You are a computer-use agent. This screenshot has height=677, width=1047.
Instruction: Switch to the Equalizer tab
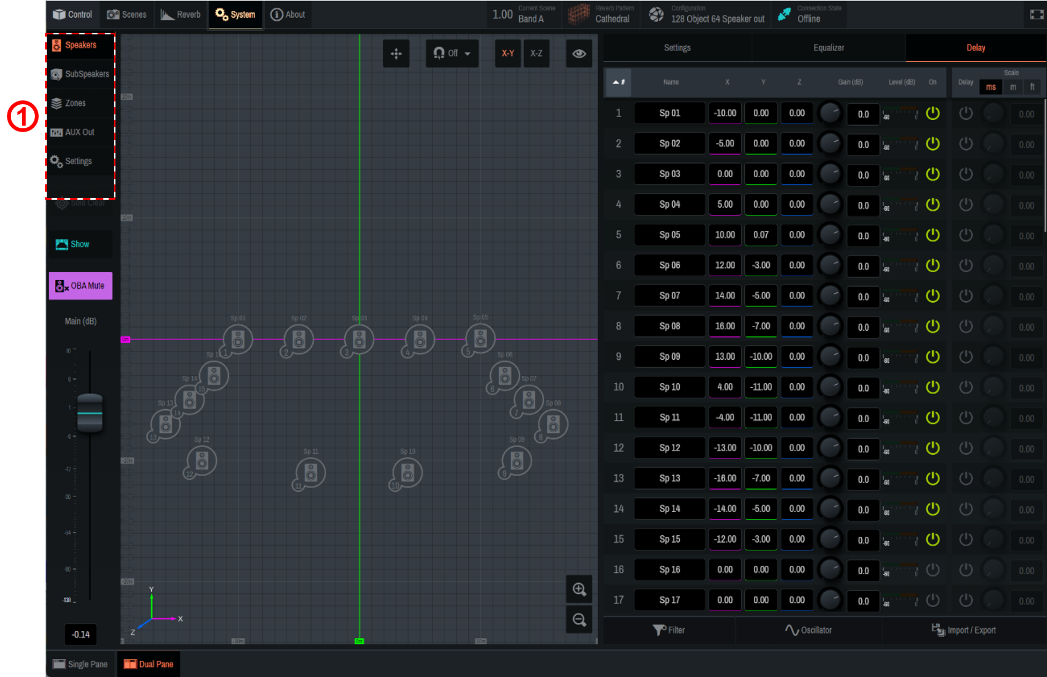click(x=828, y=48)
